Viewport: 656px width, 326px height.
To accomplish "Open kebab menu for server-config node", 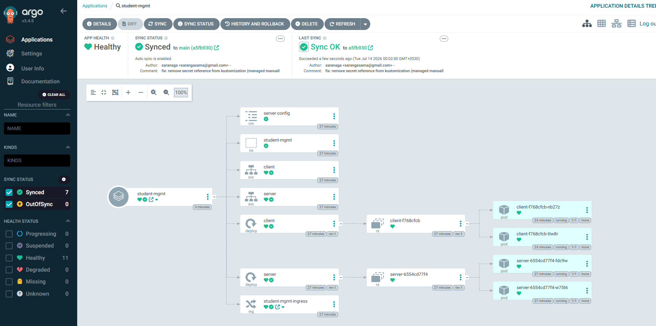I will click(x=334, y=116).
